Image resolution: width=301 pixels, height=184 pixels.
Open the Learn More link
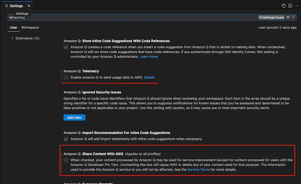coord(149,57)
